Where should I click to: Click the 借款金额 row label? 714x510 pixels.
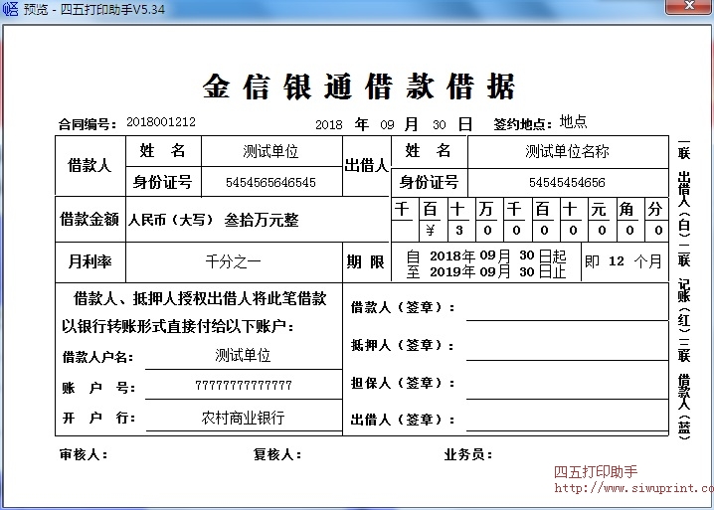coord(89,219)
